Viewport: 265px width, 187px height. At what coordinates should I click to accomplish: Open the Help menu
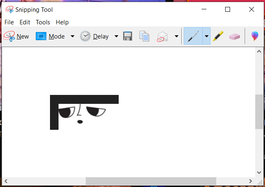[62, 22]
